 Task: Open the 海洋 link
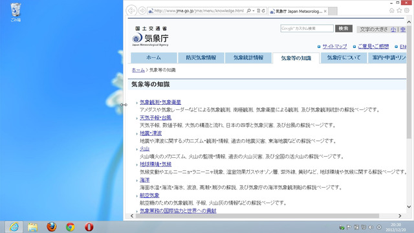click(x=144, y=180)
